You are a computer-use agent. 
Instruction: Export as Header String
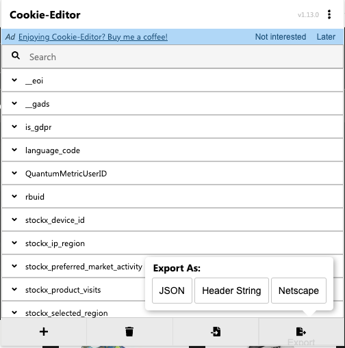coord(231,291)
